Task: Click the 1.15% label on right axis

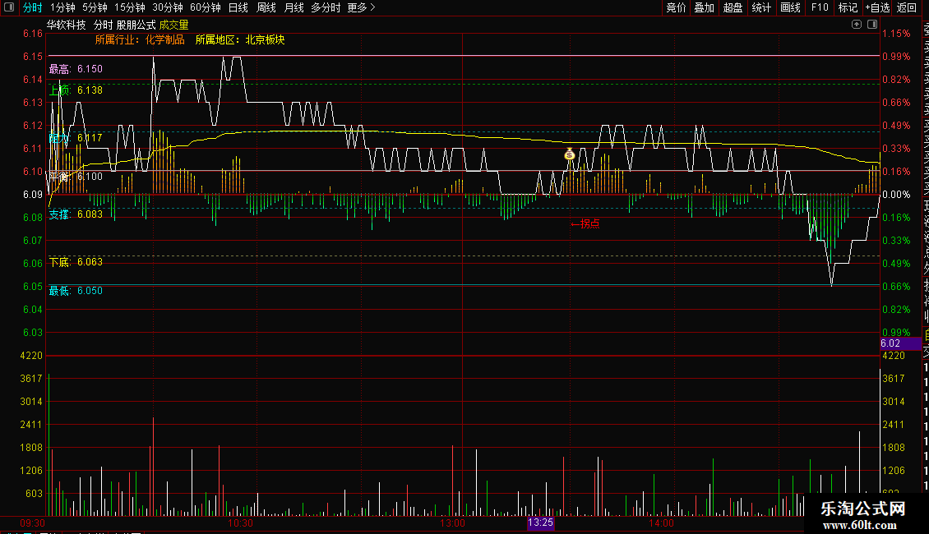Action: point(896,34)
